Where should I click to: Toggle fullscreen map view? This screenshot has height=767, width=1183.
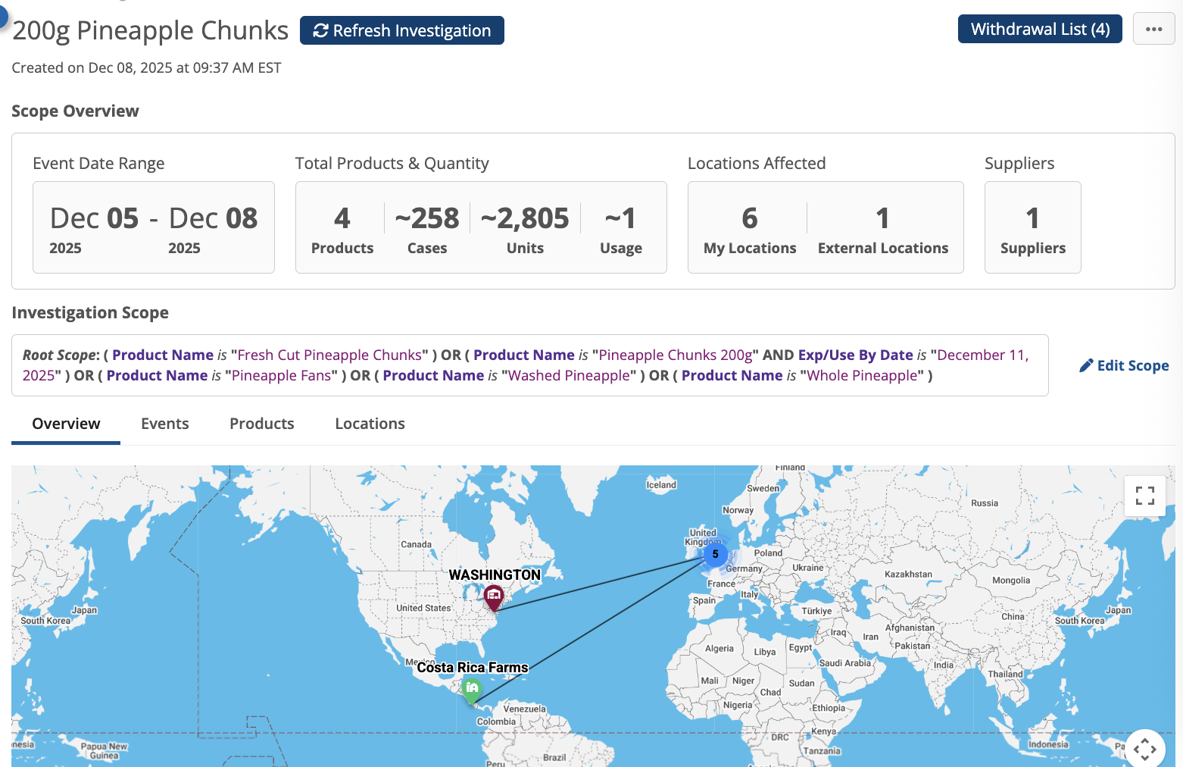pyautogui.click(x=1144, y=496)
